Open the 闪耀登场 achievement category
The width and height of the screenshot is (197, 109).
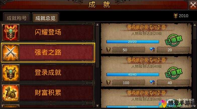click(48, 32)
